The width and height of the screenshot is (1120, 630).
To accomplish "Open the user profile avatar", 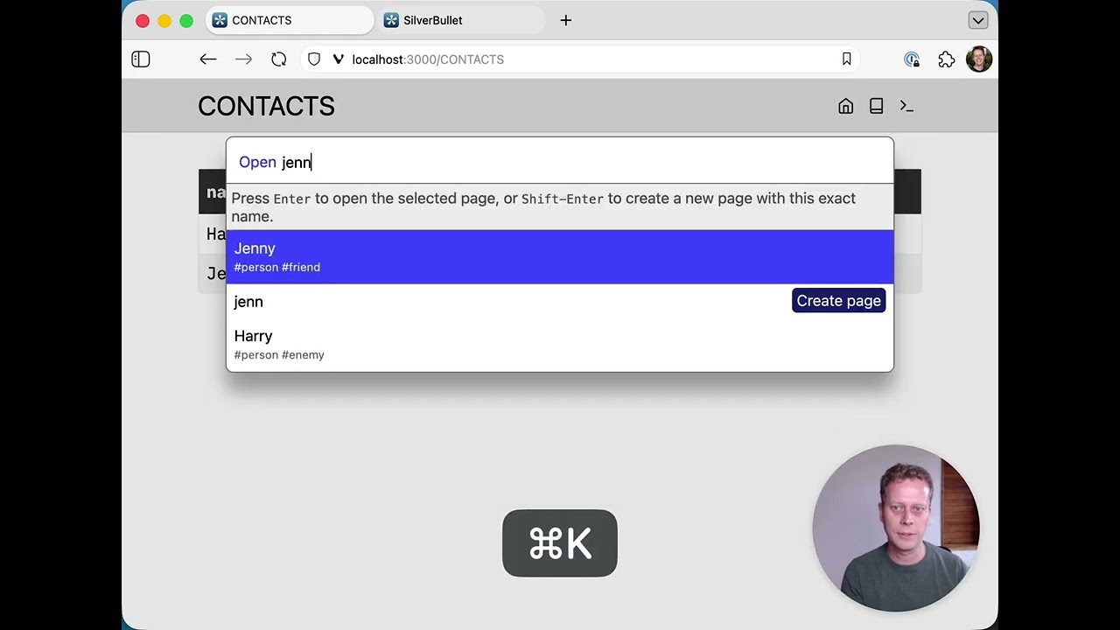I will (978, 59).
